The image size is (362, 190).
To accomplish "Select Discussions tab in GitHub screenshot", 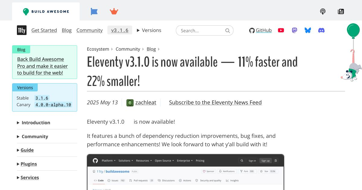I will (x=166, y=180).
